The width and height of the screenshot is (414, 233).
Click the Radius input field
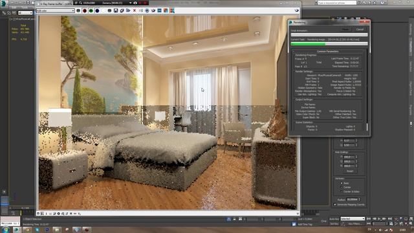coord(352,200)
